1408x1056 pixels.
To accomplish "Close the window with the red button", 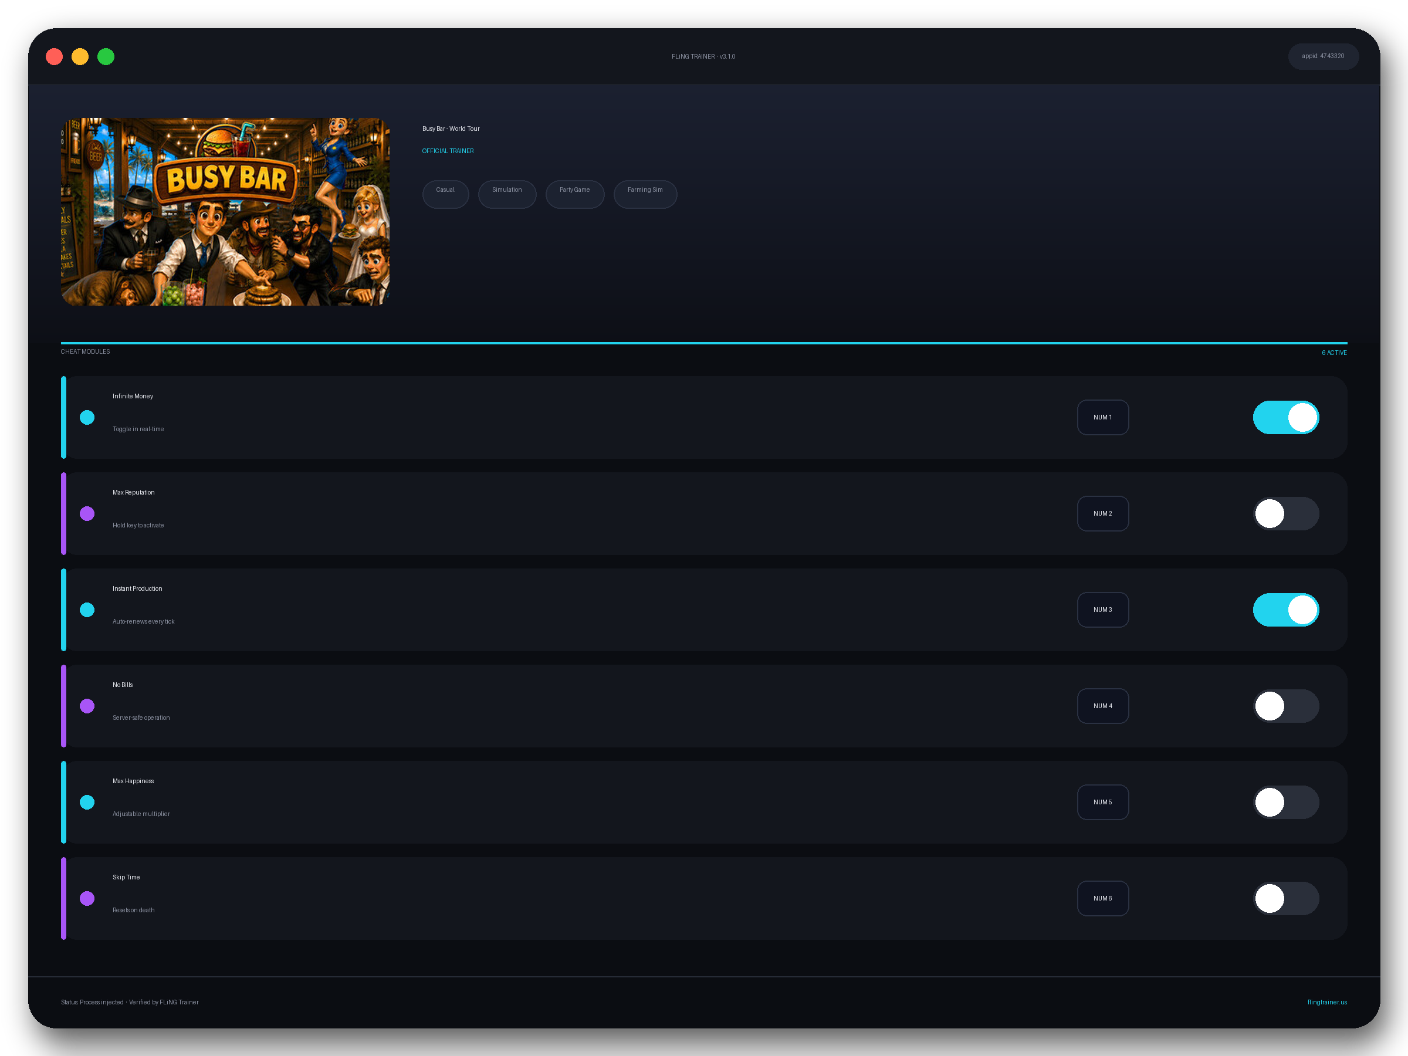I will 54,57.
